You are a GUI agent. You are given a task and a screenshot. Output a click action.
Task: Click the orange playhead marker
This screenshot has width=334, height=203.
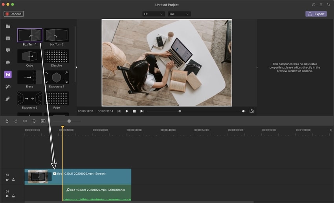click(x=62, y=127)
